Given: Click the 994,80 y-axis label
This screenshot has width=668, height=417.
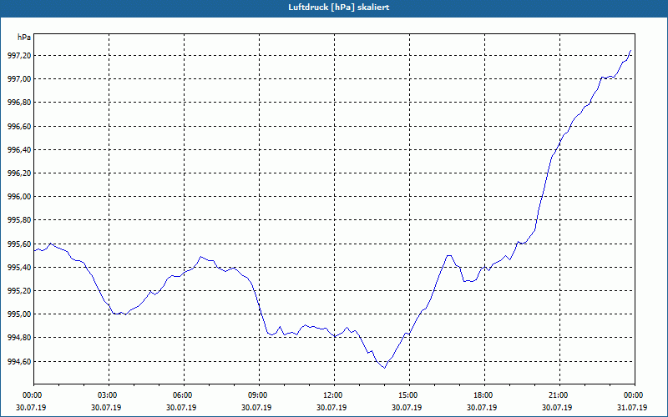Looking at the screenshot, I should coord(18,338).
